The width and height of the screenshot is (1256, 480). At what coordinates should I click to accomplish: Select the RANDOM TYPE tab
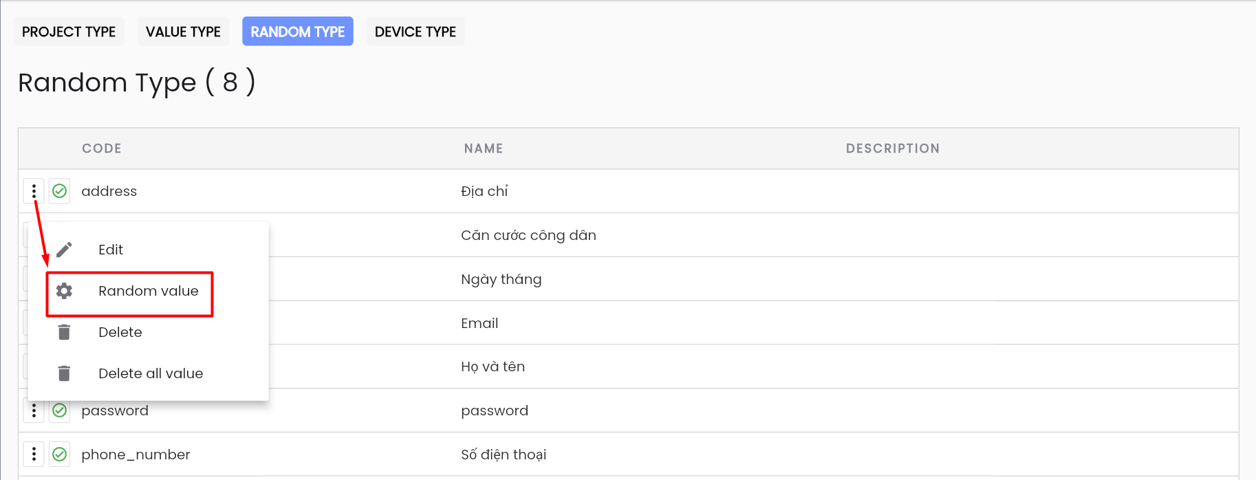pos(298,32)
